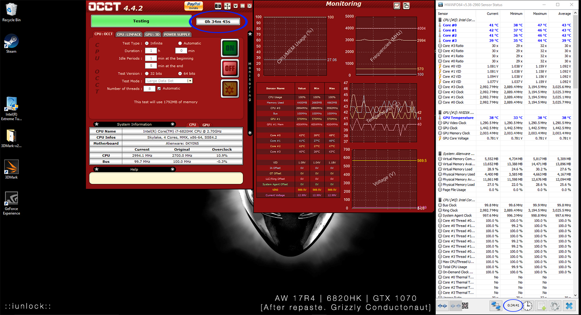
Task: Open the Steam desktop shortcut
Action: pos(11,44)
